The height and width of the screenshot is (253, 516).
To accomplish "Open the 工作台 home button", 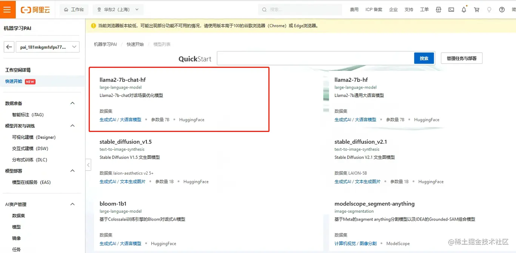I will 74,9.
